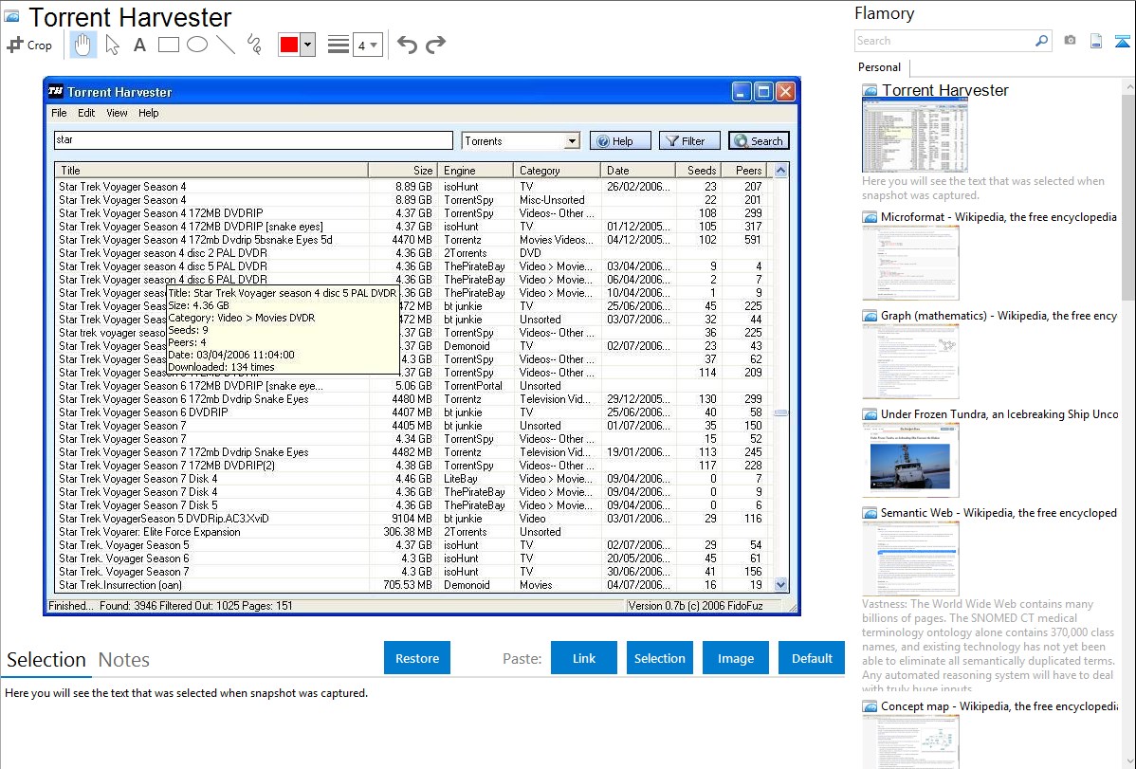Select the Personal tab
Screen dimensions: 1136x769
point(879,67)
